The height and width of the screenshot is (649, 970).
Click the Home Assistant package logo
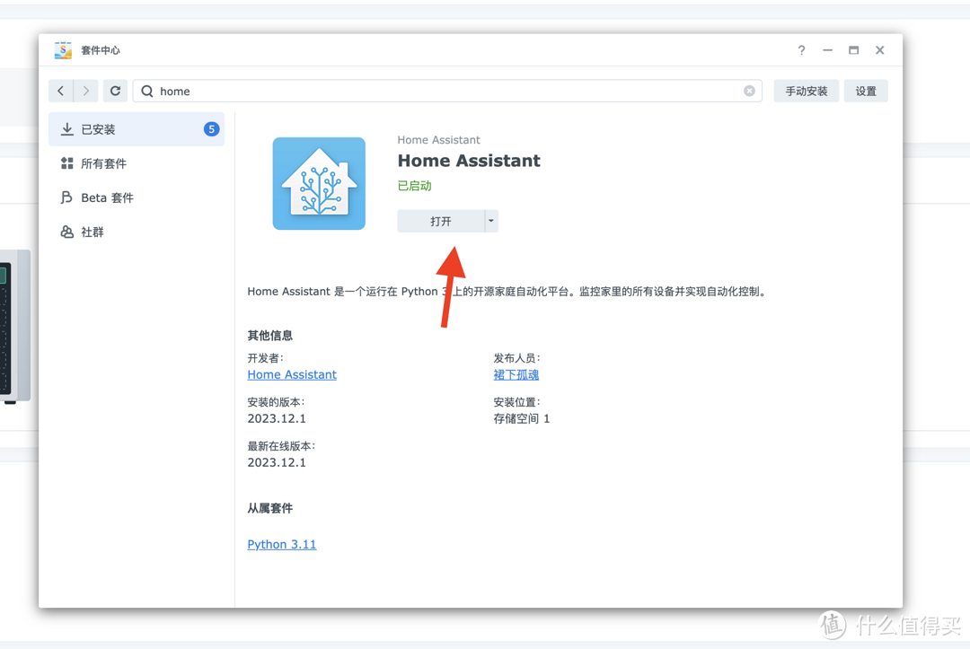coord(319,183)
